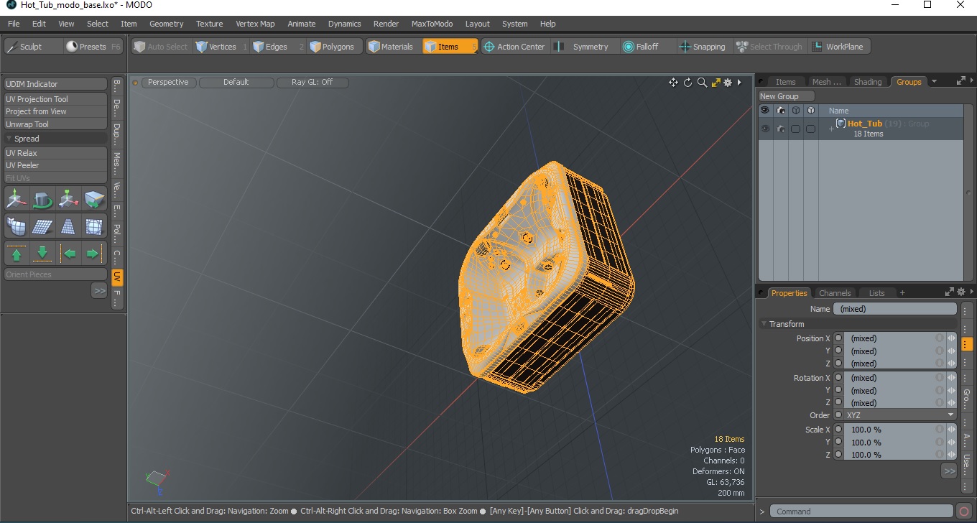The width and height of the screenshot is (977, 523).
Task: Click the viewport pan/move icon
Action: tap(673, 83)
